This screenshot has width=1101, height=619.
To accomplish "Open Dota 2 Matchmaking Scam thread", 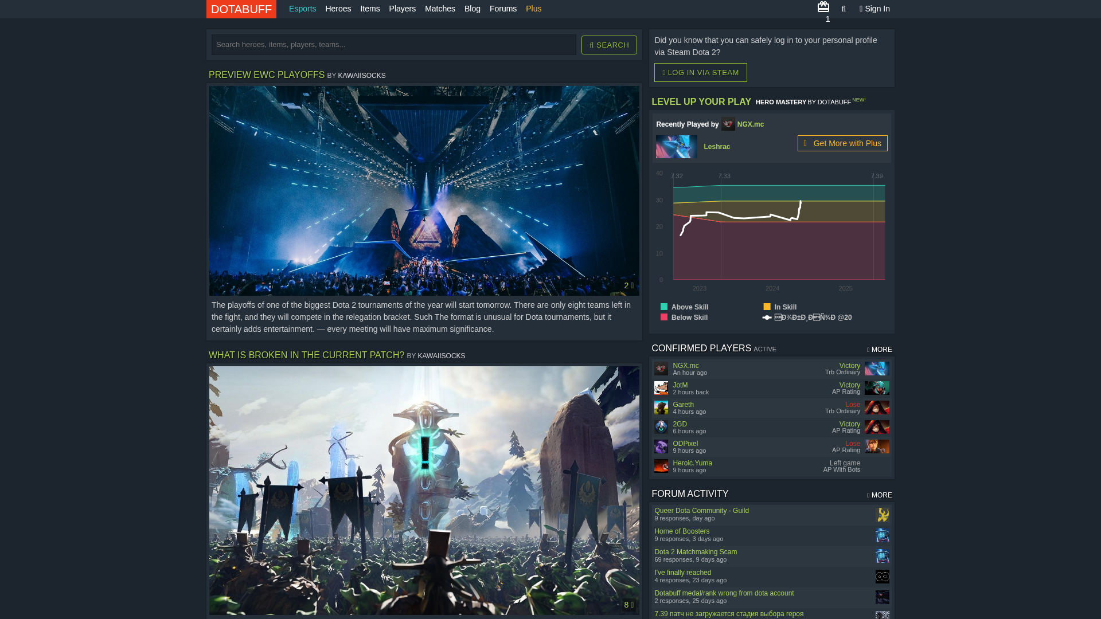I will coord(696,552).
